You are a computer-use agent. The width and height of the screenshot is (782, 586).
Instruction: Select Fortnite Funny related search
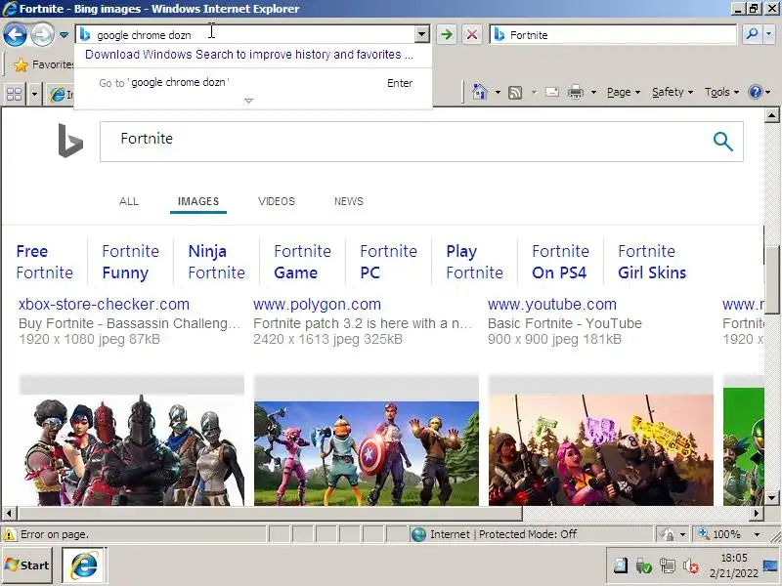click(x=130, y=262)
